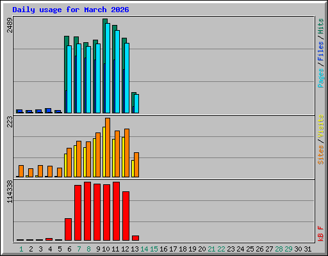
Task: Click the orange sites bar for day 10
Action: (108, 147)
